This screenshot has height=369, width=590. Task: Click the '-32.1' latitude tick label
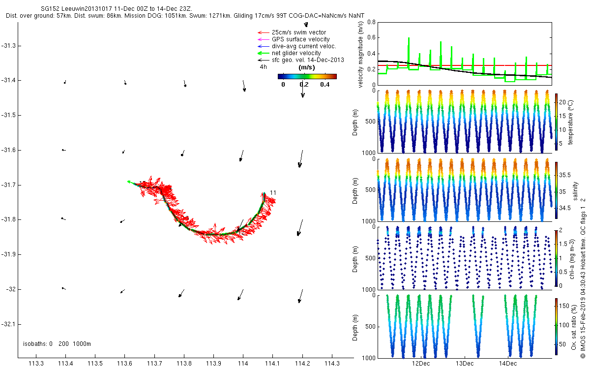(8, 324)
